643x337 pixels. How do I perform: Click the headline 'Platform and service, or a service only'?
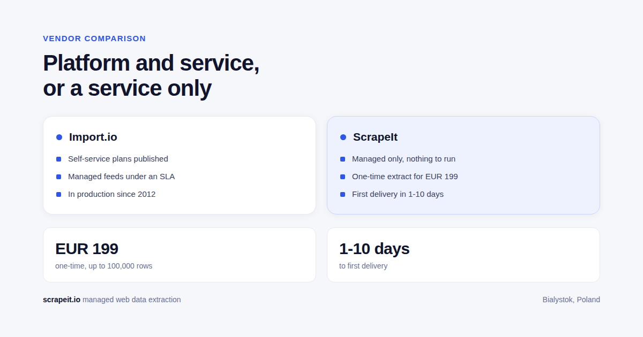[151, 75]
